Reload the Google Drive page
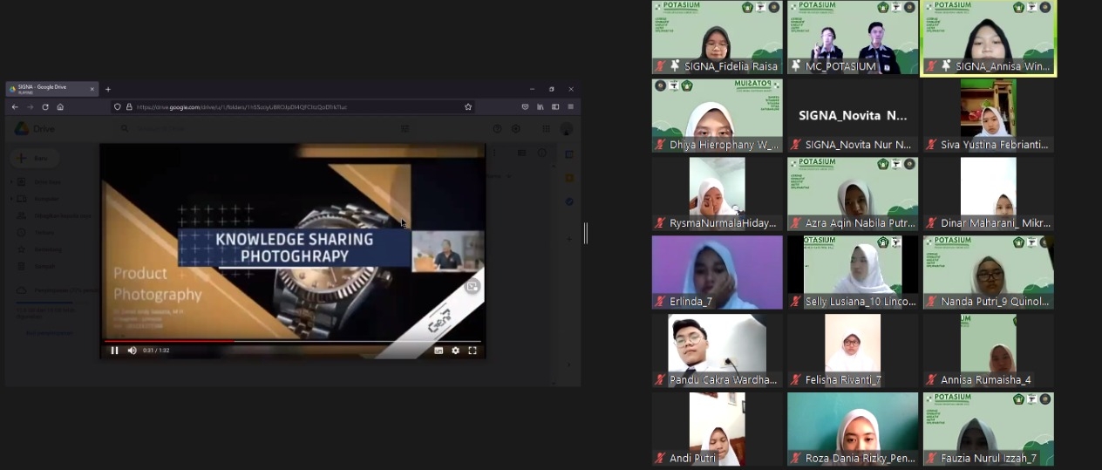The width and height of the screenshot is (1102, 470). [45, 106]
